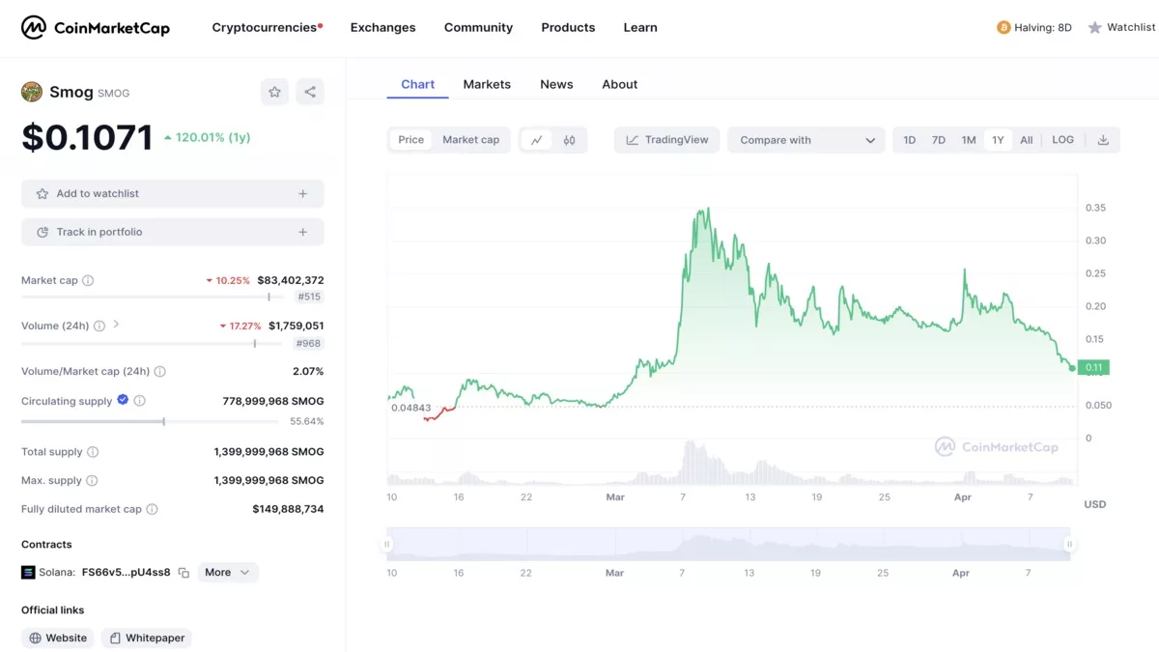Set chart range to All
The height and width of the screenshot is (652, 1159).
point(1027,140)
